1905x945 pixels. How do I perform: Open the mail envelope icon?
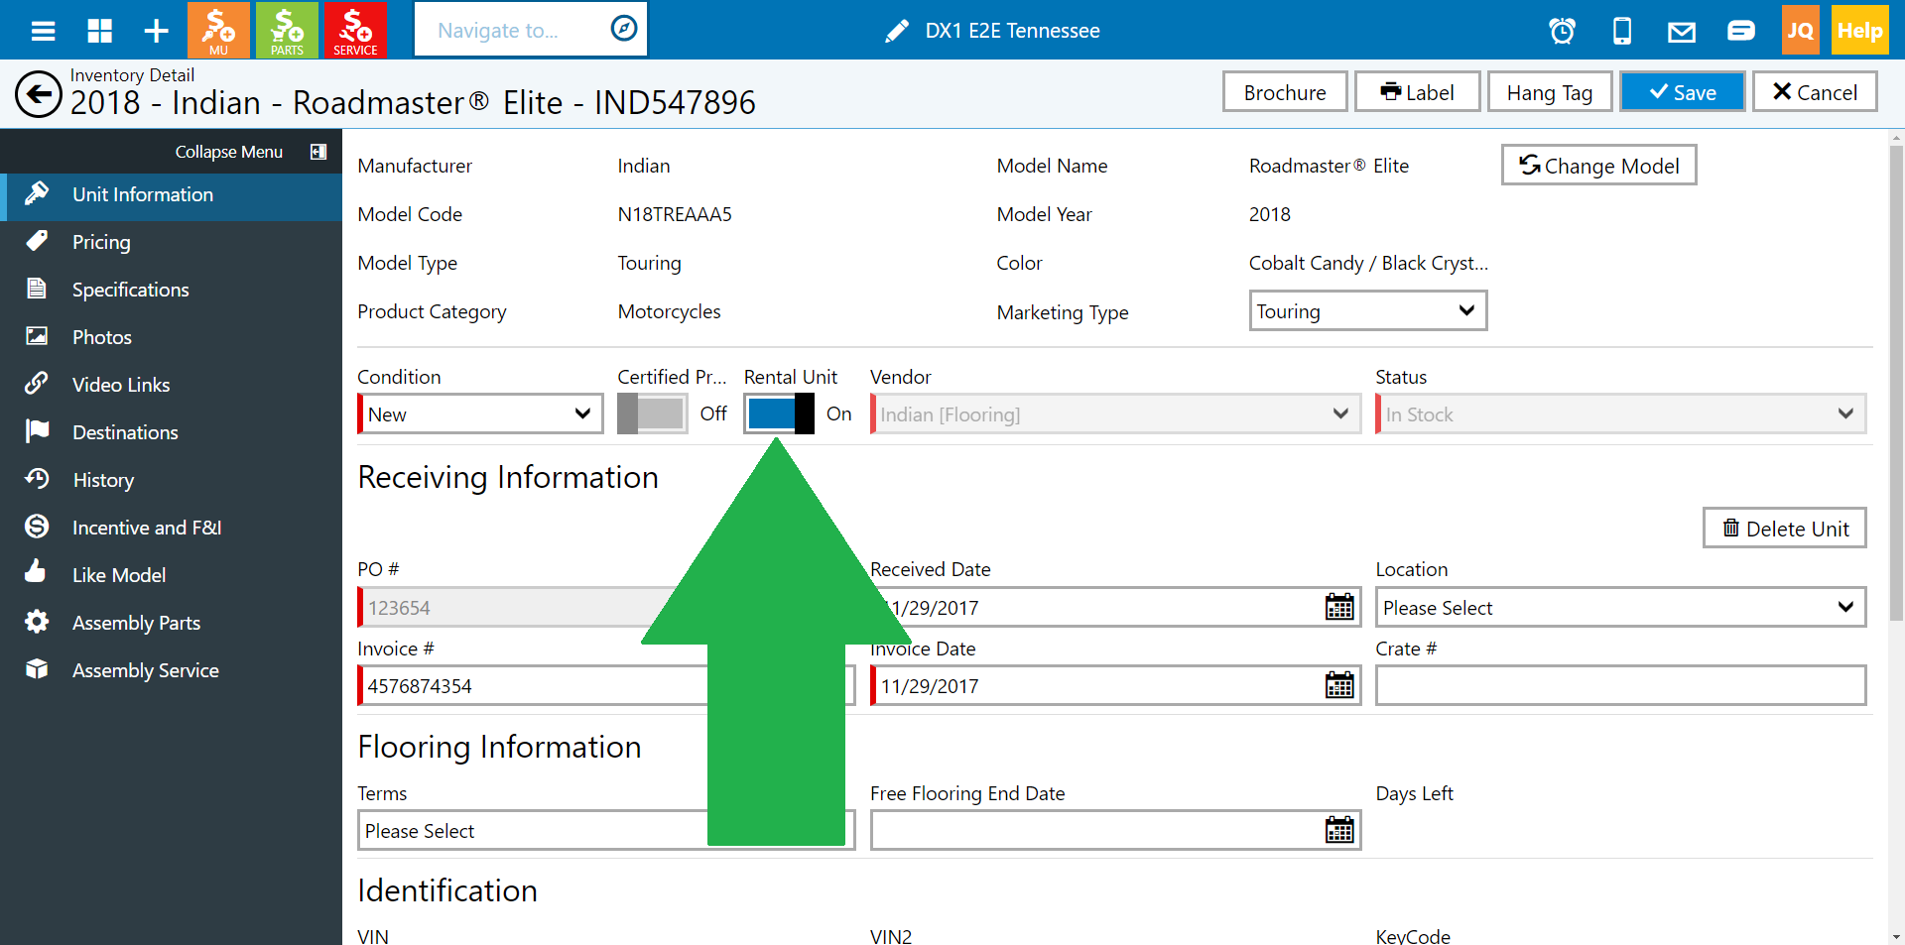[1681, 32]
